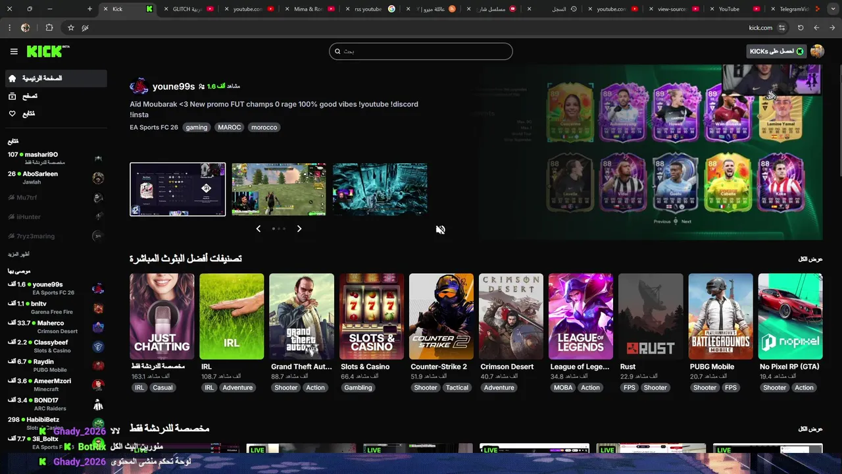The width and height of the screenshot is (842, 474).
Task: Open AboSarleen followed channel
Action: click(x=55, y=178)
